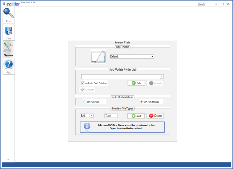Click the System Tools heading
The image size is (233, 169).
point(123,43)
